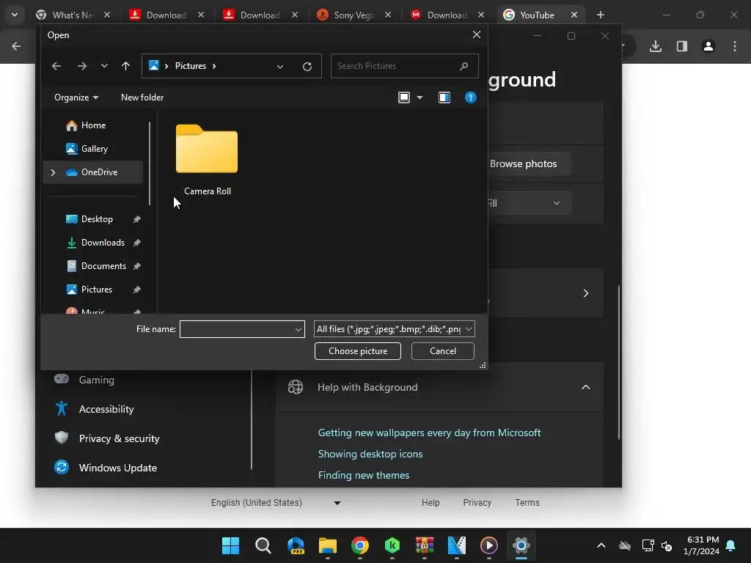Open Finding new themes link
This screenshot has height=563, width=751.
click(364, 475)
